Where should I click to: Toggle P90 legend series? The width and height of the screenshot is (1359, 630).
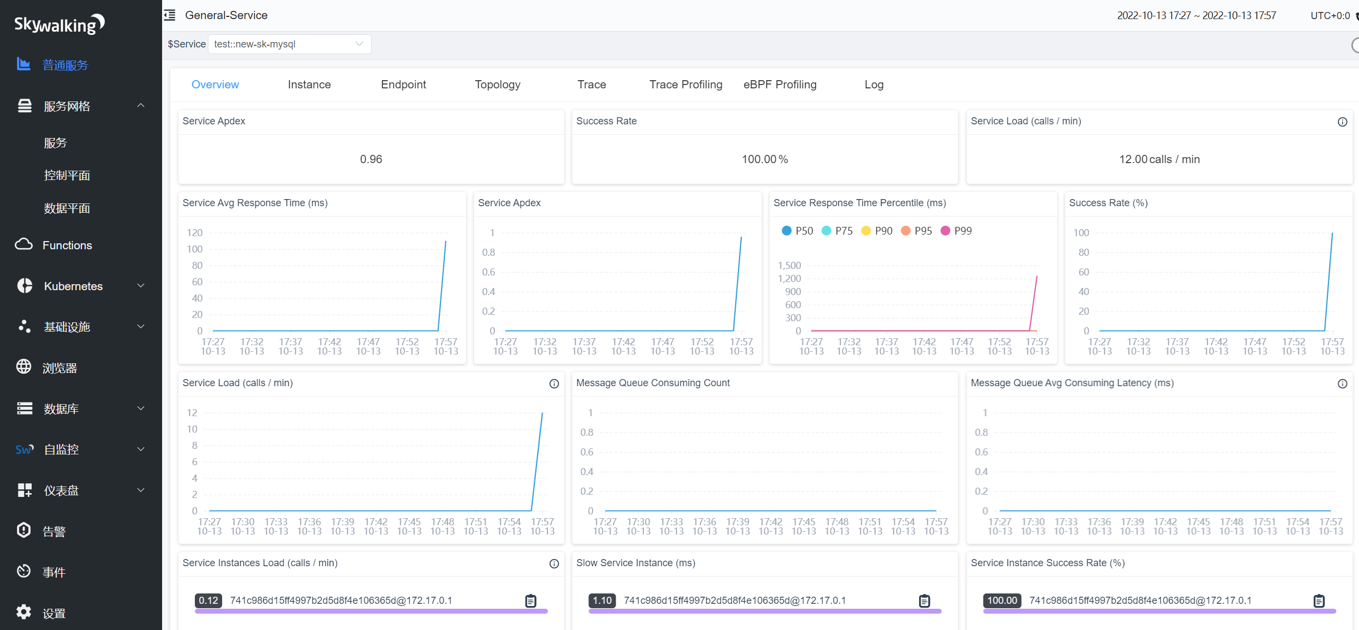click(x=877, y=231)
